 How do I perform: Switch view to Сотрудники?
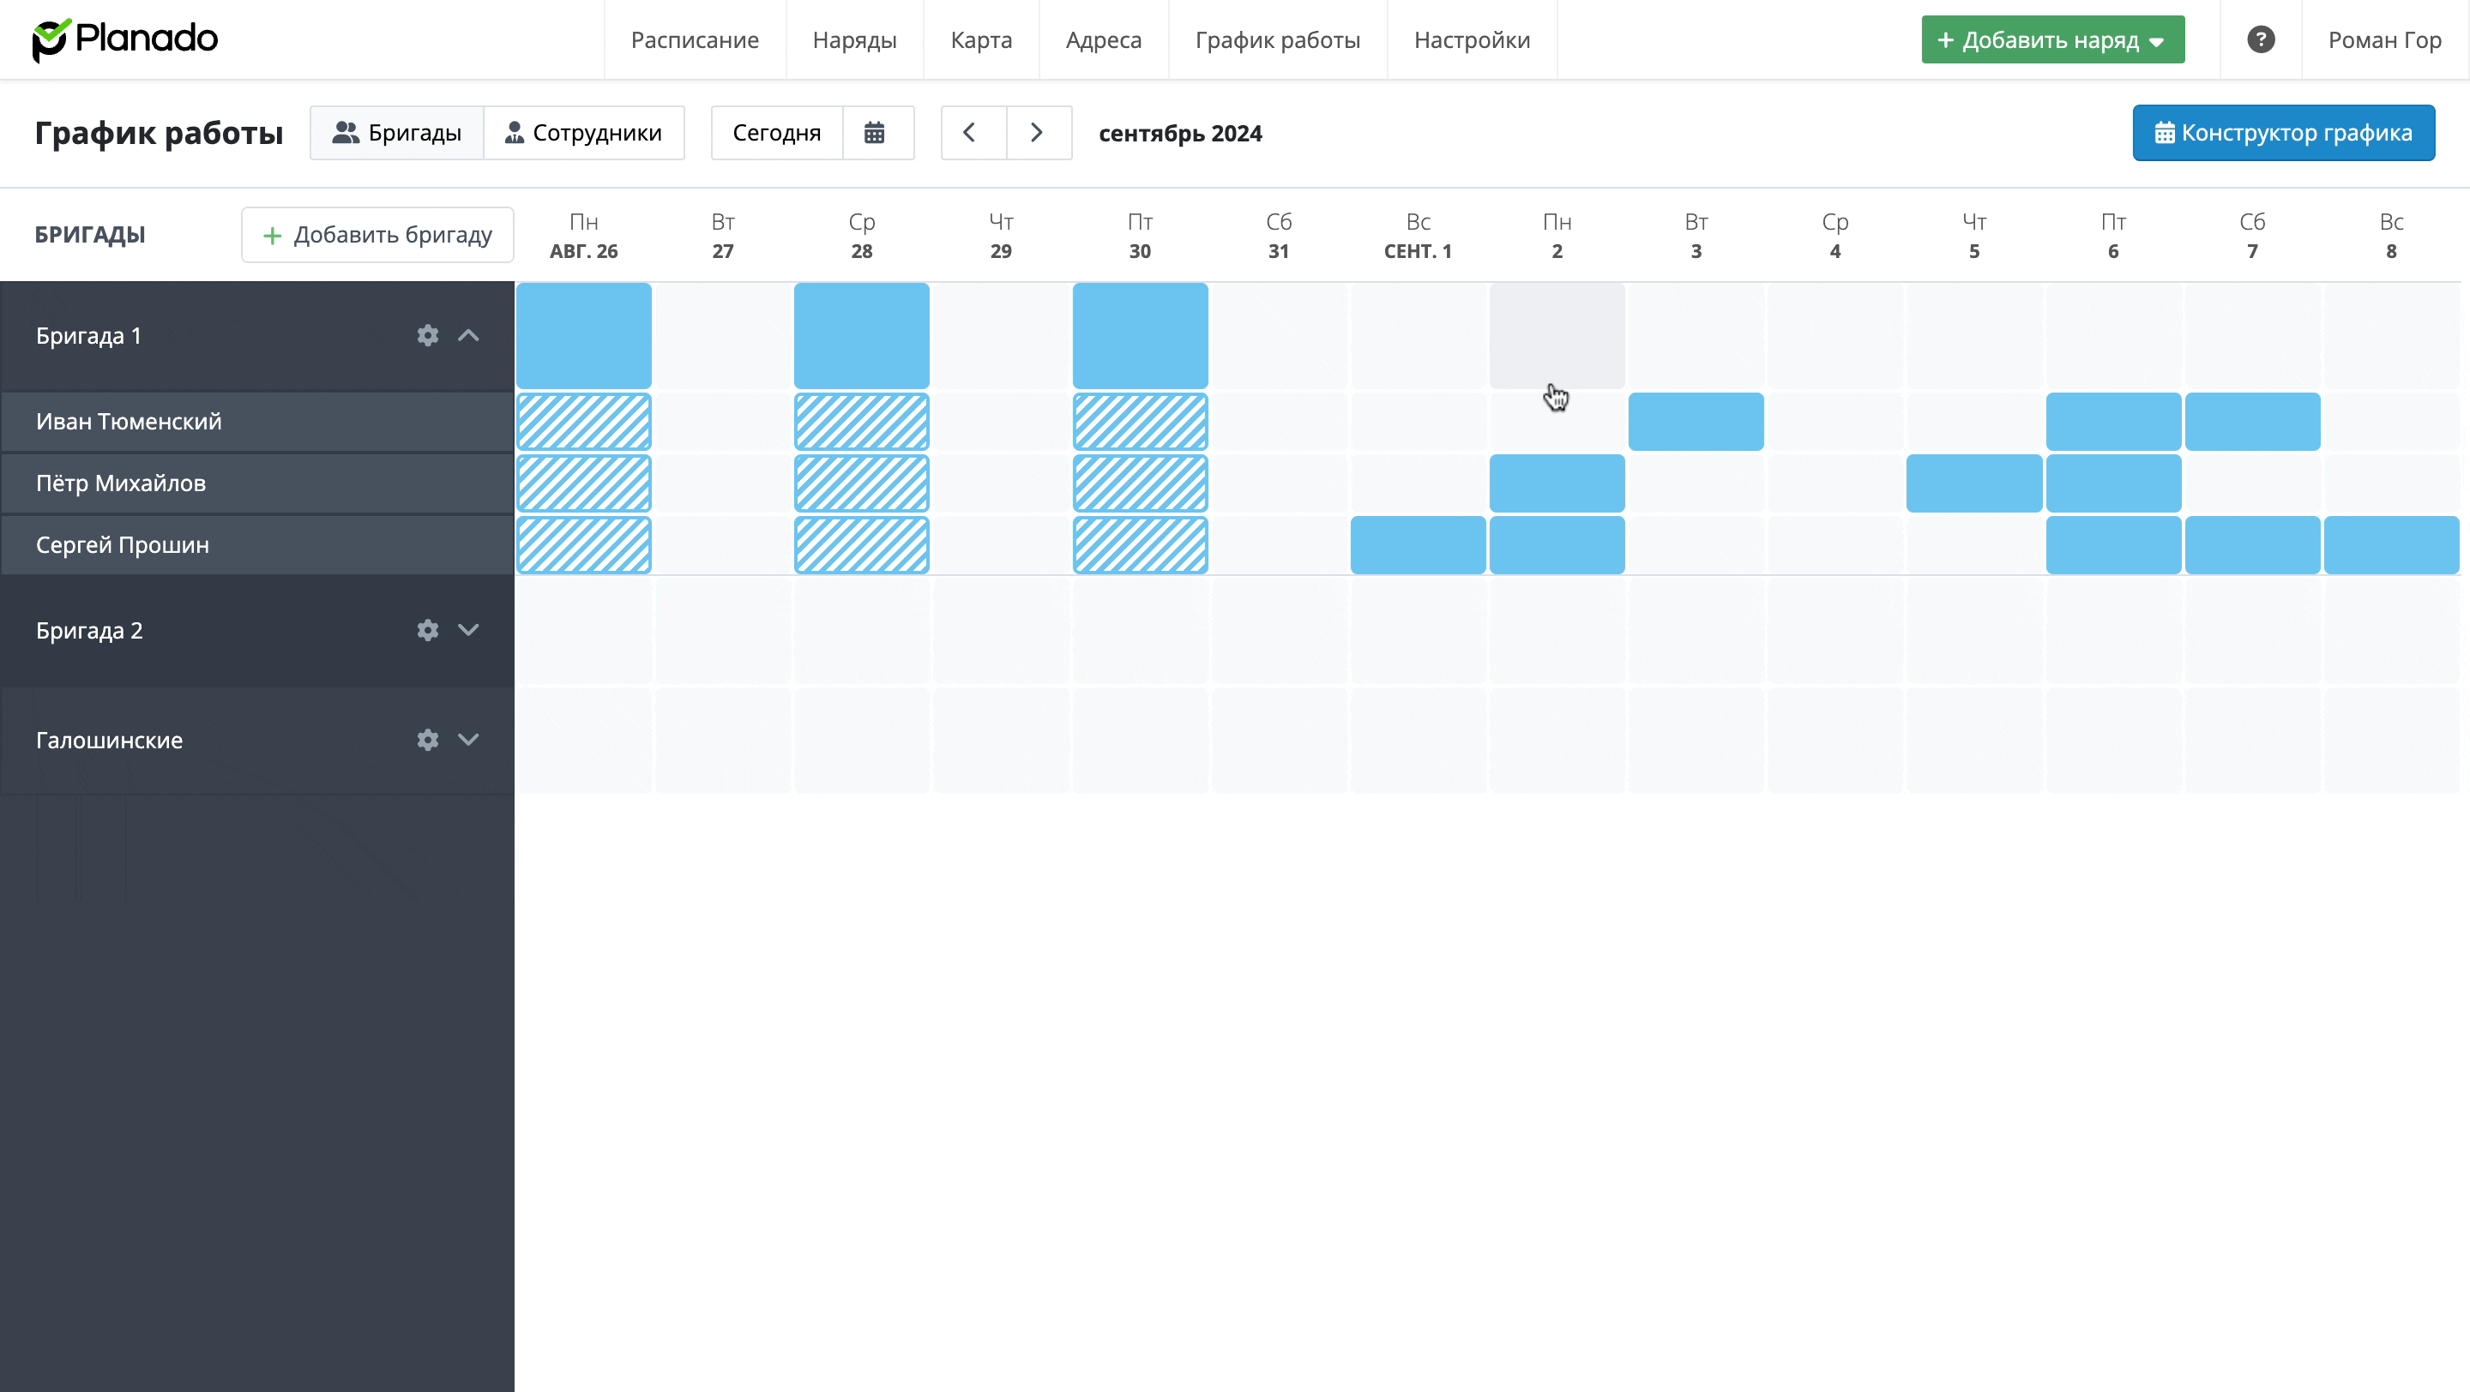point(583,132)
